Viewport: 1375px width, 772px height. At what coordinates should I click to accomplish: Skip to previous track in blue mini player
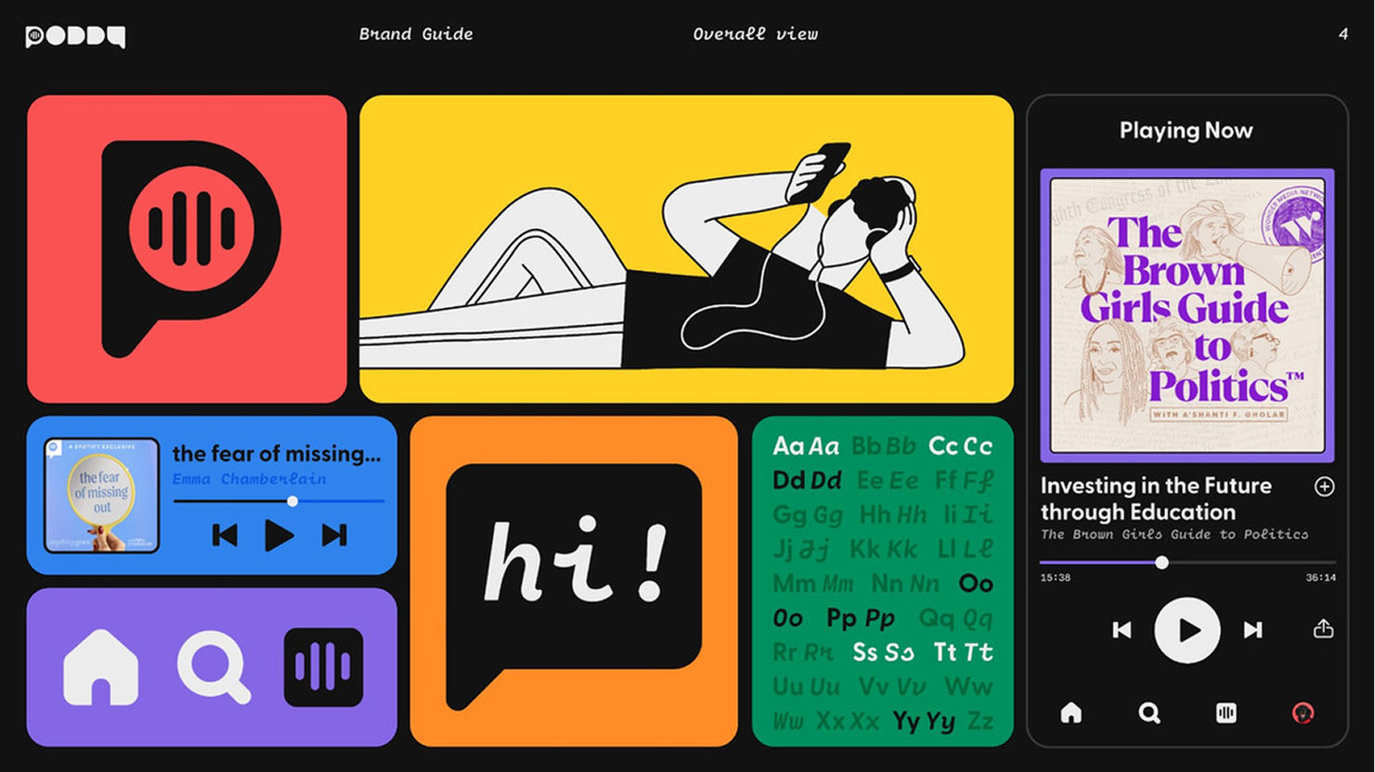click(x=225, y=535)
